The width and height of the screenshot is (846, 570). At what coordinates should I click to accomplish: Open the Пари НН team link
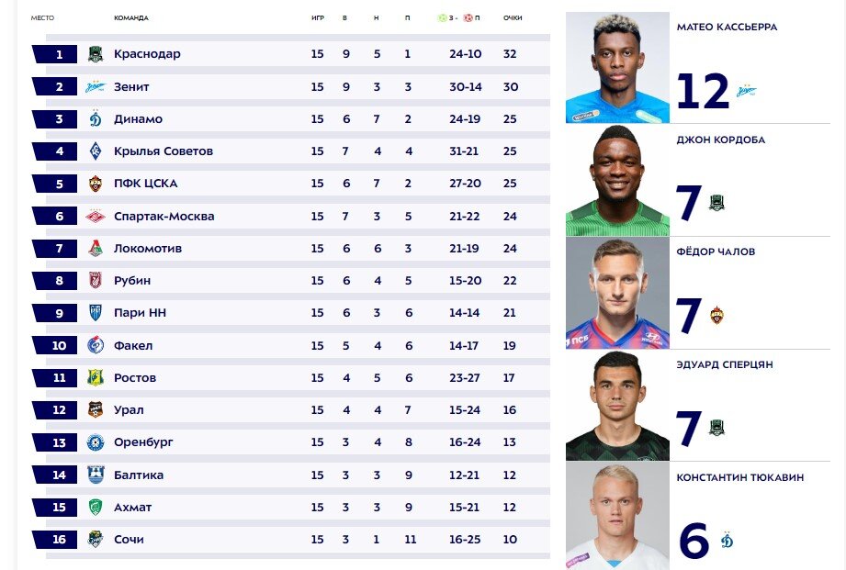pyautogui.click(x=140, y=313)
